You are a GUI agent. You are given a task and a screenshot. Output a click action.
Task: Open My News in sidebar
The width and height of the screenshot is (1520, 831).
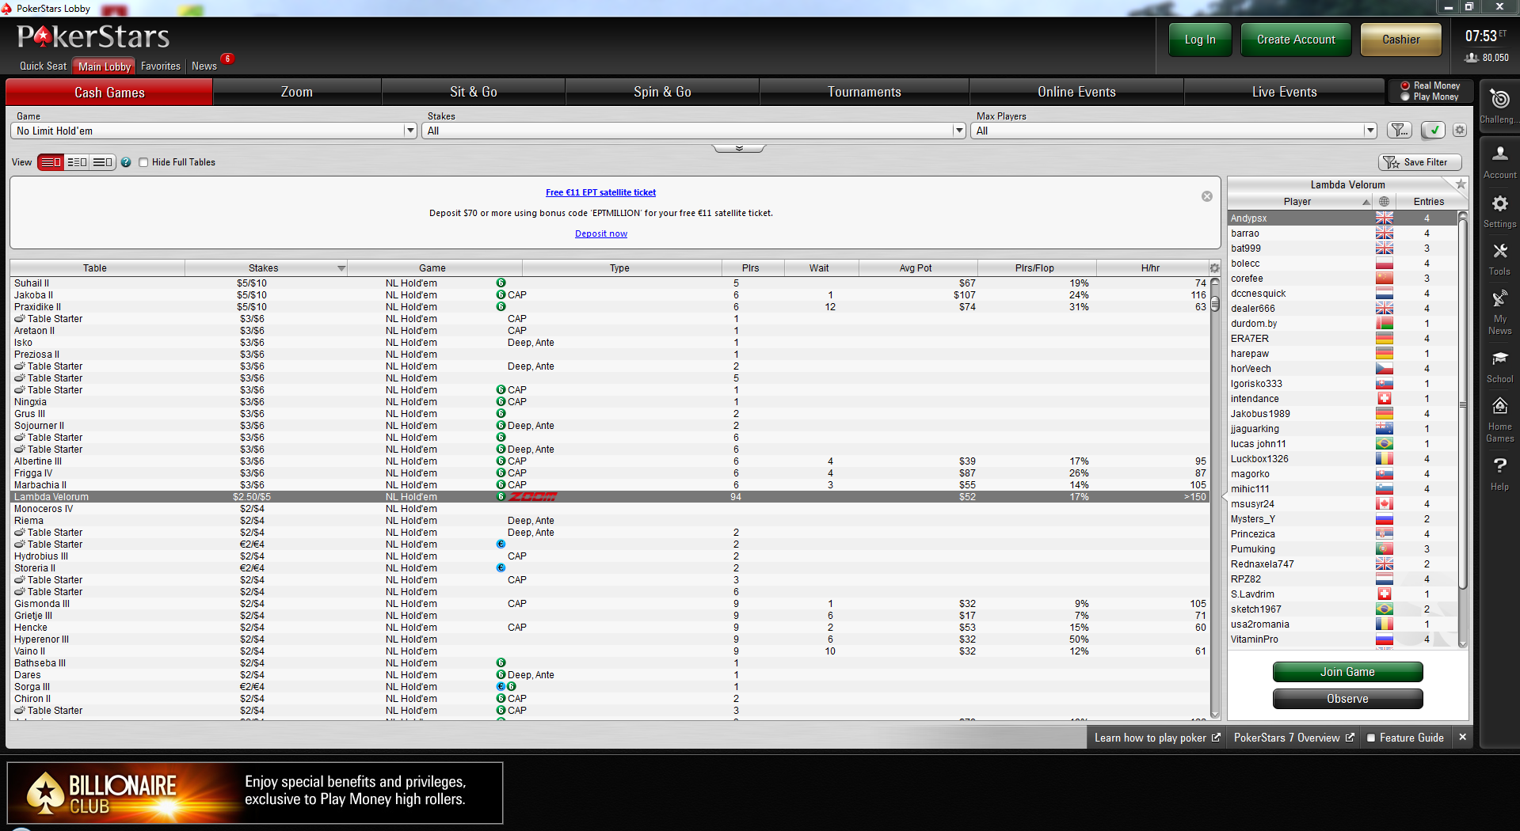pyautogui.click(x=1499, y=313)
